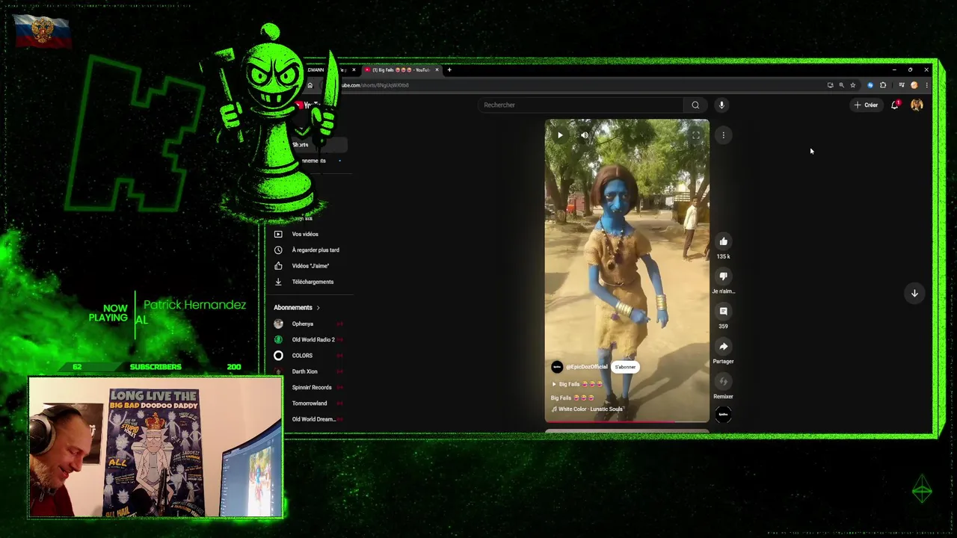Screen dimensions: 957x538
Task: Play the YouTube Short video
Action: click(559, 135)
